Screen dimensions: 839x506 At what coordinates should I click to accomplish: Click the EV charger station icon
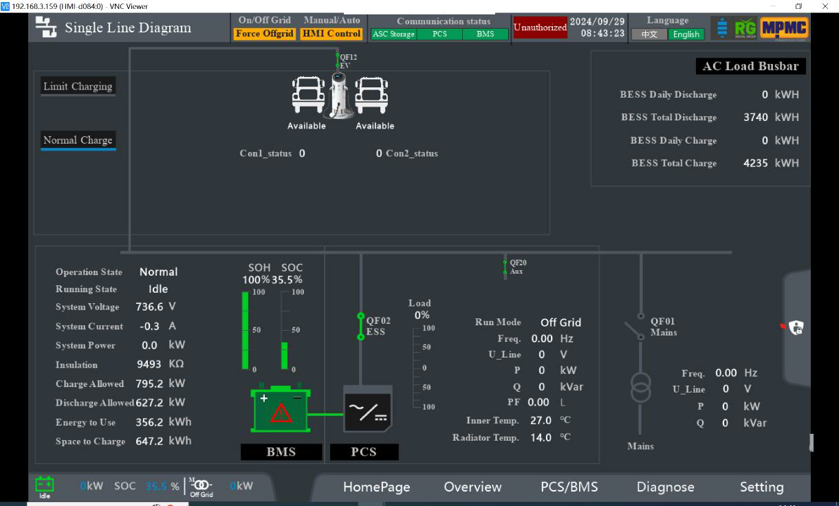click(338, 94)
